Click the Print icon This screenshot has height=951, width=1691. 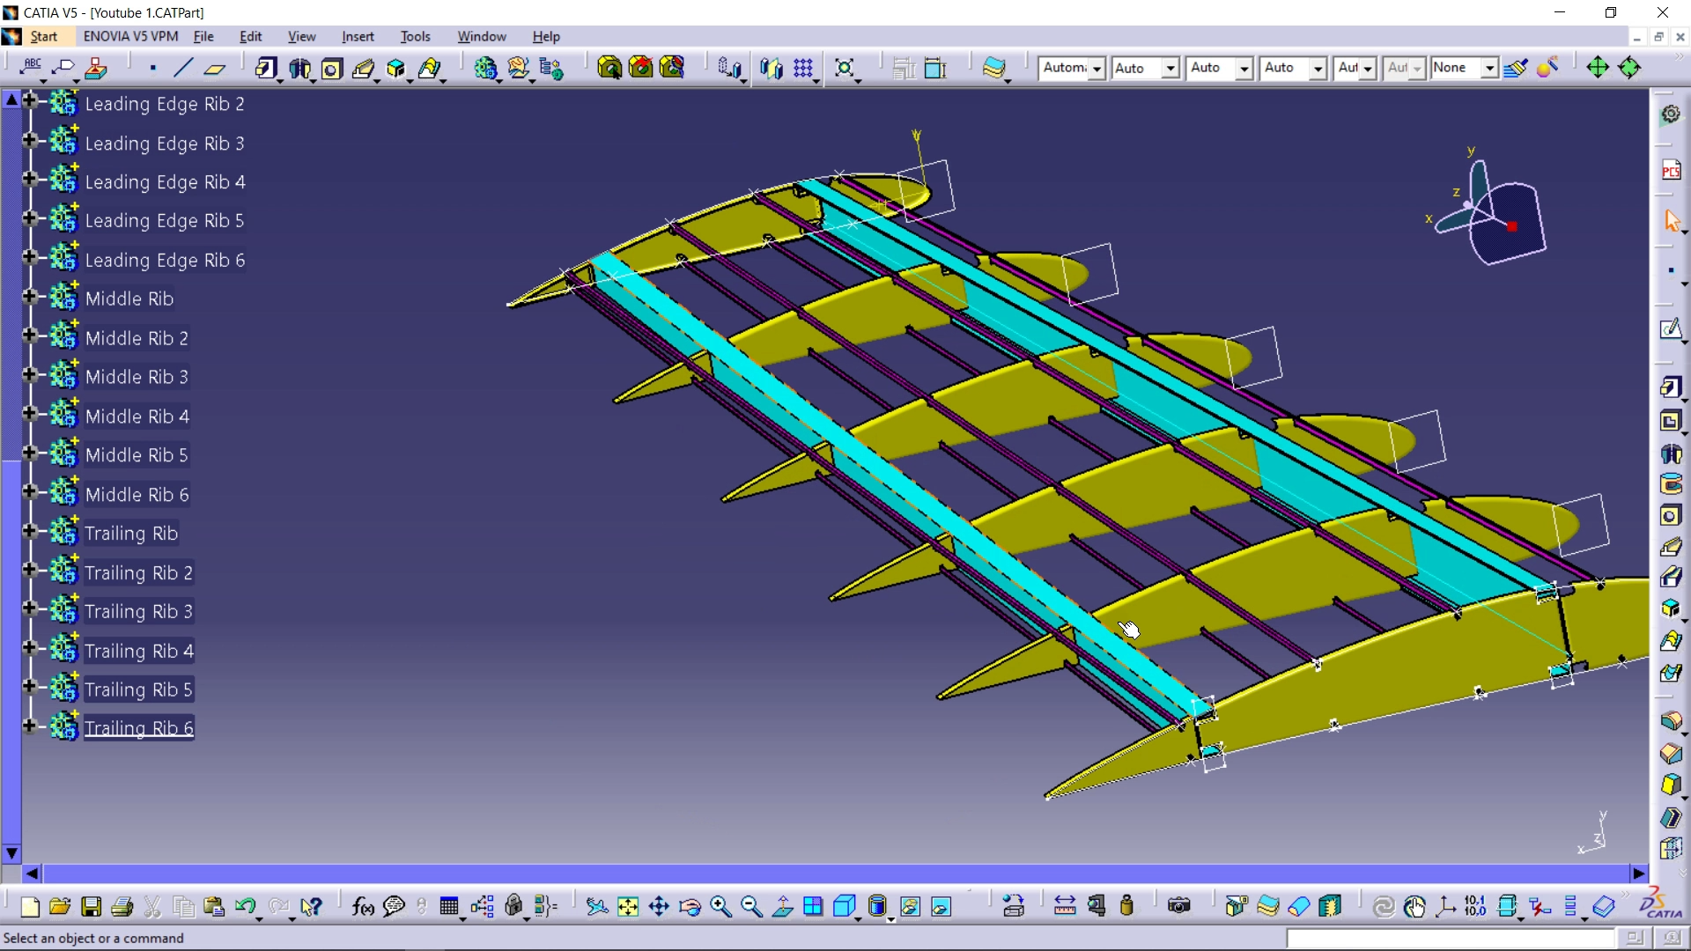click(x=122, y=907)
